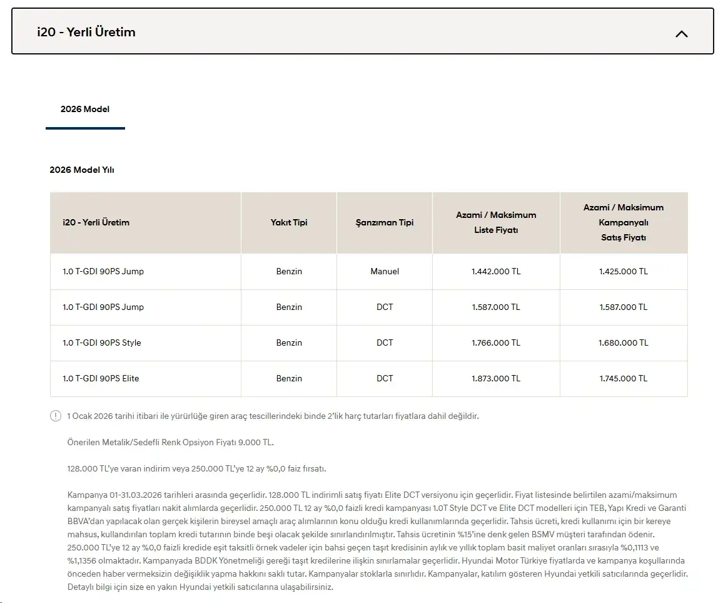Click the 1.745.000 TL campaign price

[624, 379]
